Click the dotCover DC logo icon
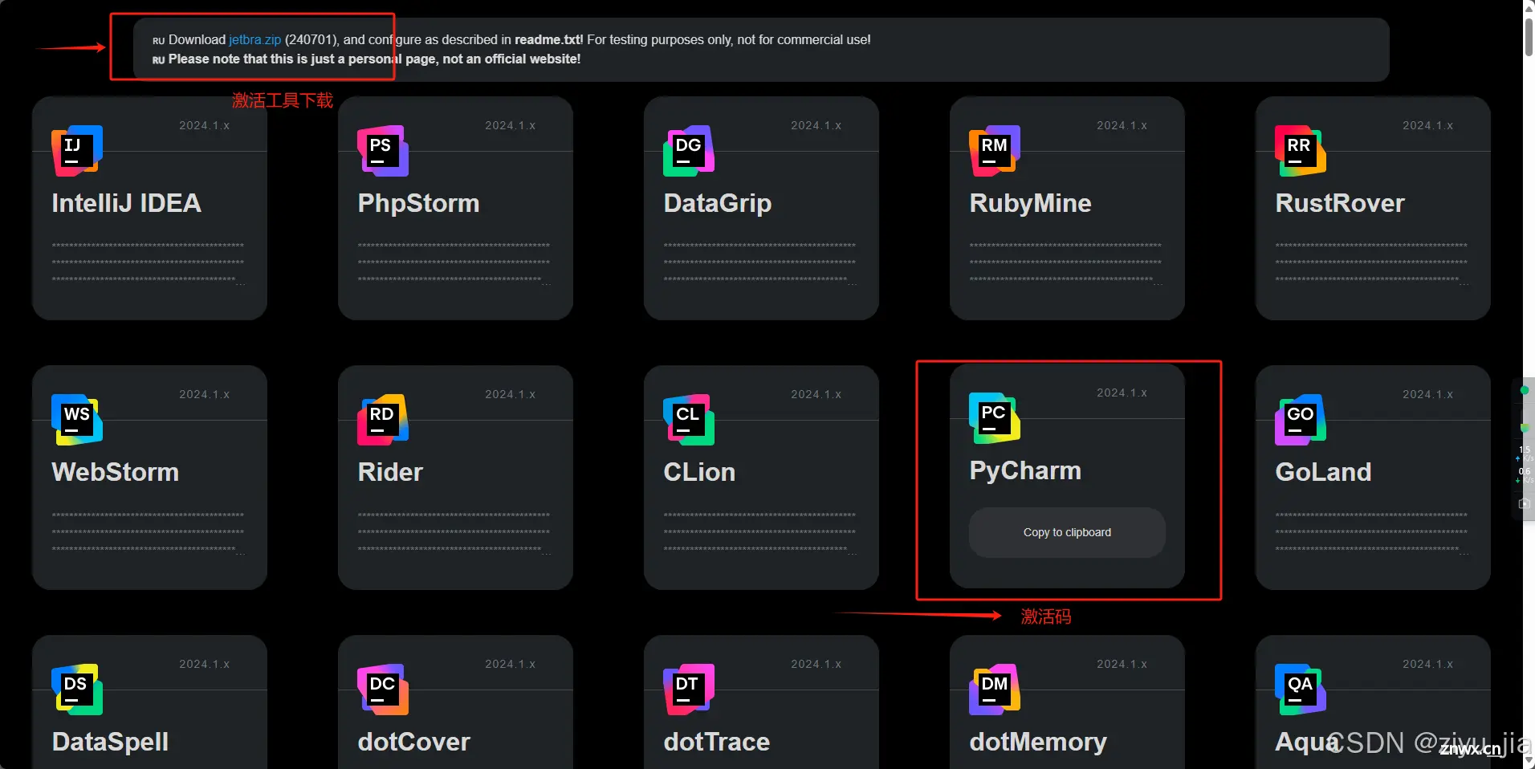 coord(383,690)
